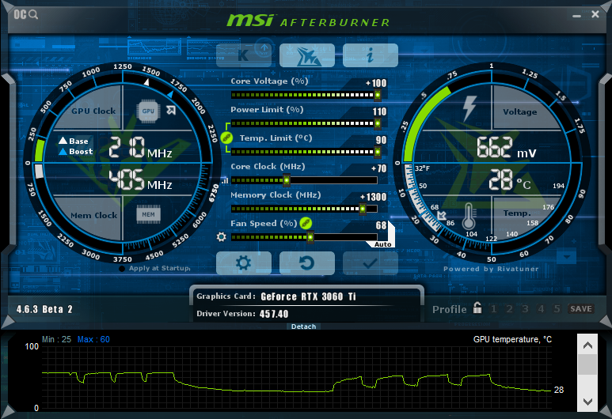
Task: Click the graph scrollbar thumb
Action: tap(587, 364)
